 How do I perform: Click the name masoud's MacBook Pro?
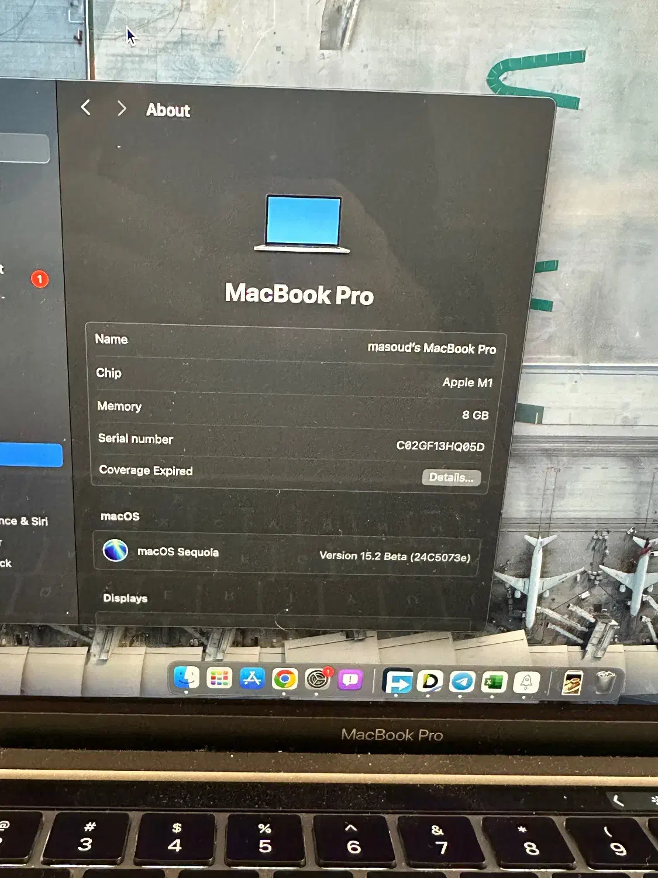coord(432,348)
